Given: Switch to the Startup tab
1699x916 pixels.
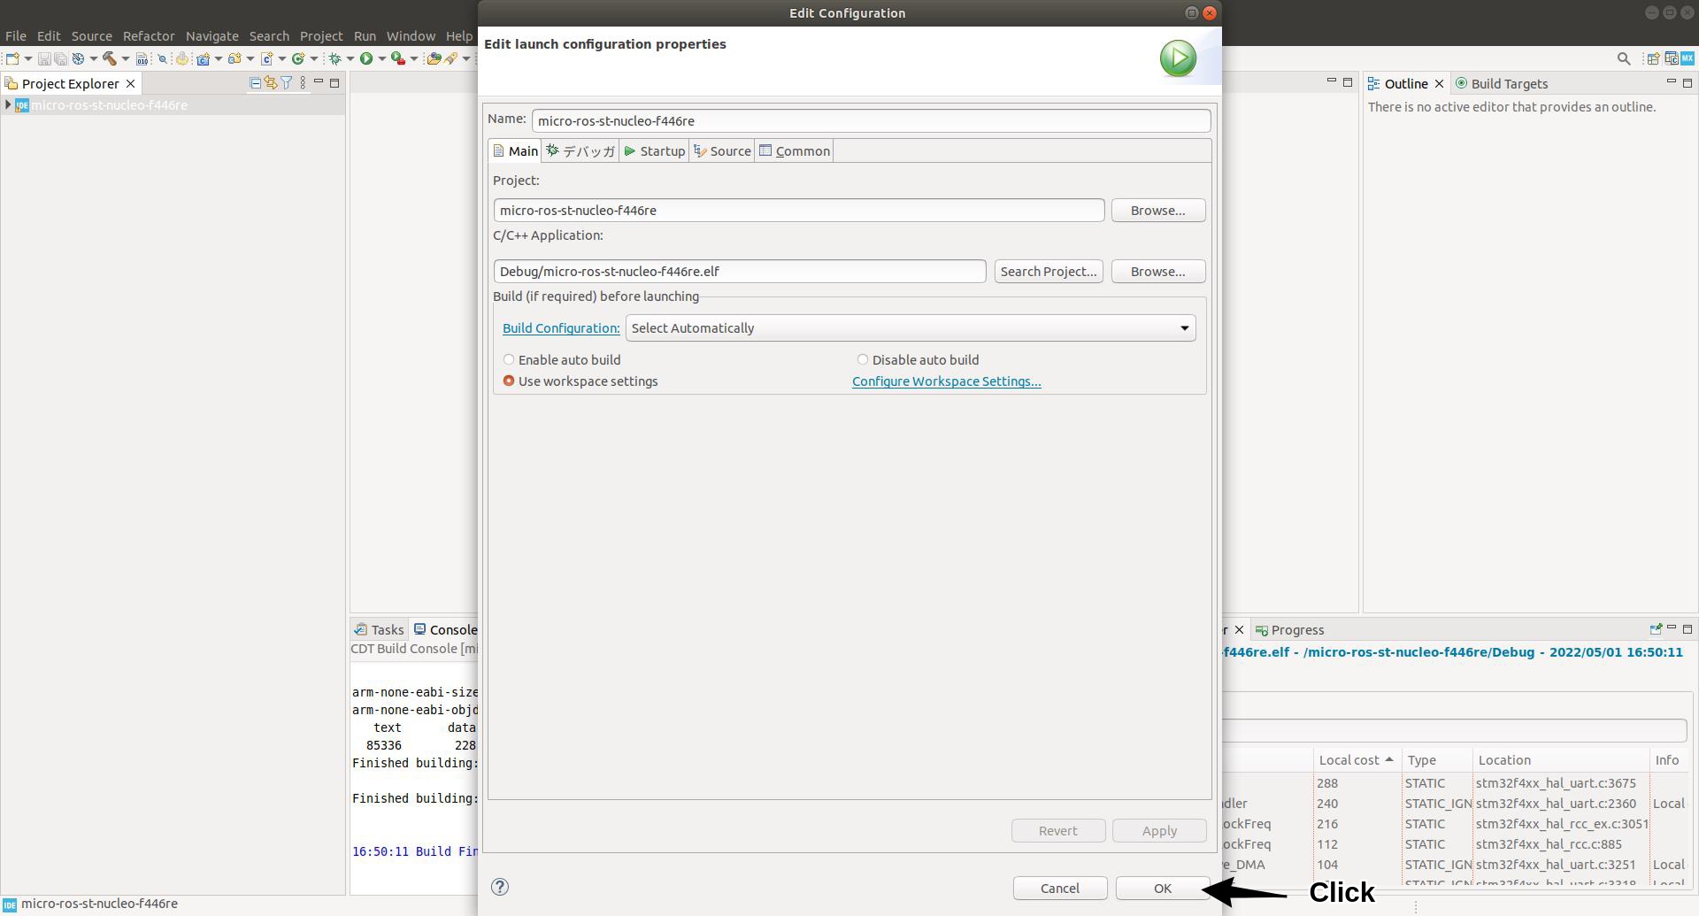Looking at the screenshot, I should [x=654, y=151].
